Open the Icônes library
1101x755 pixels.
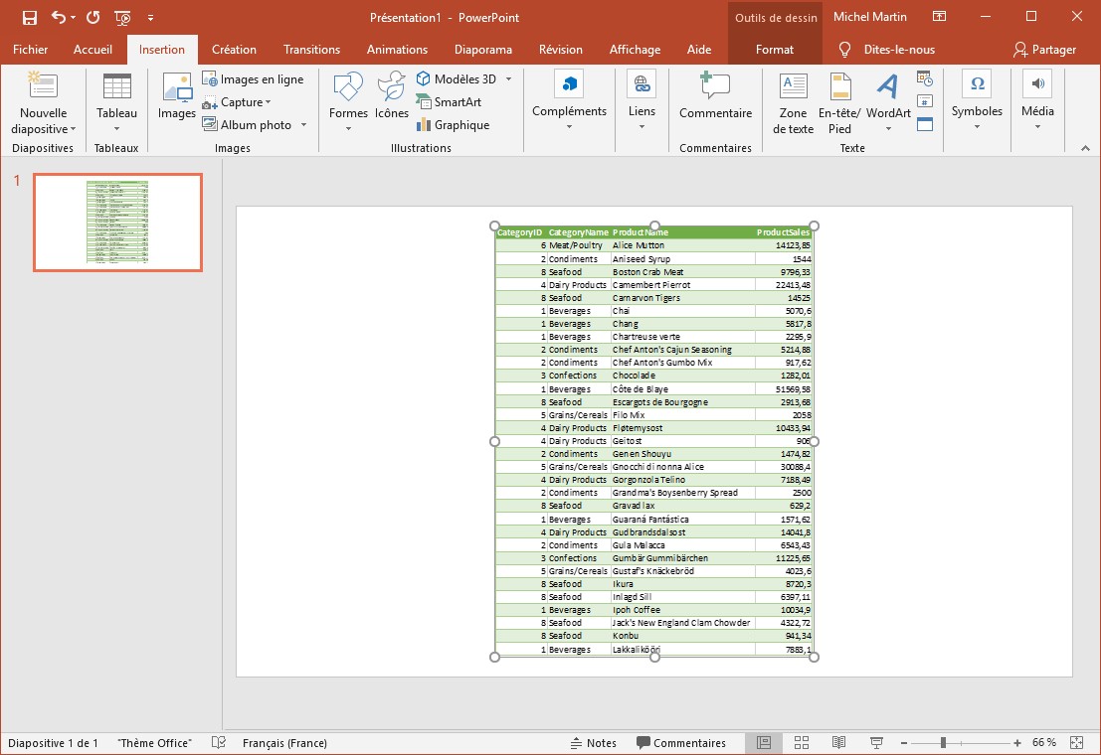click(x=391, y=96)
